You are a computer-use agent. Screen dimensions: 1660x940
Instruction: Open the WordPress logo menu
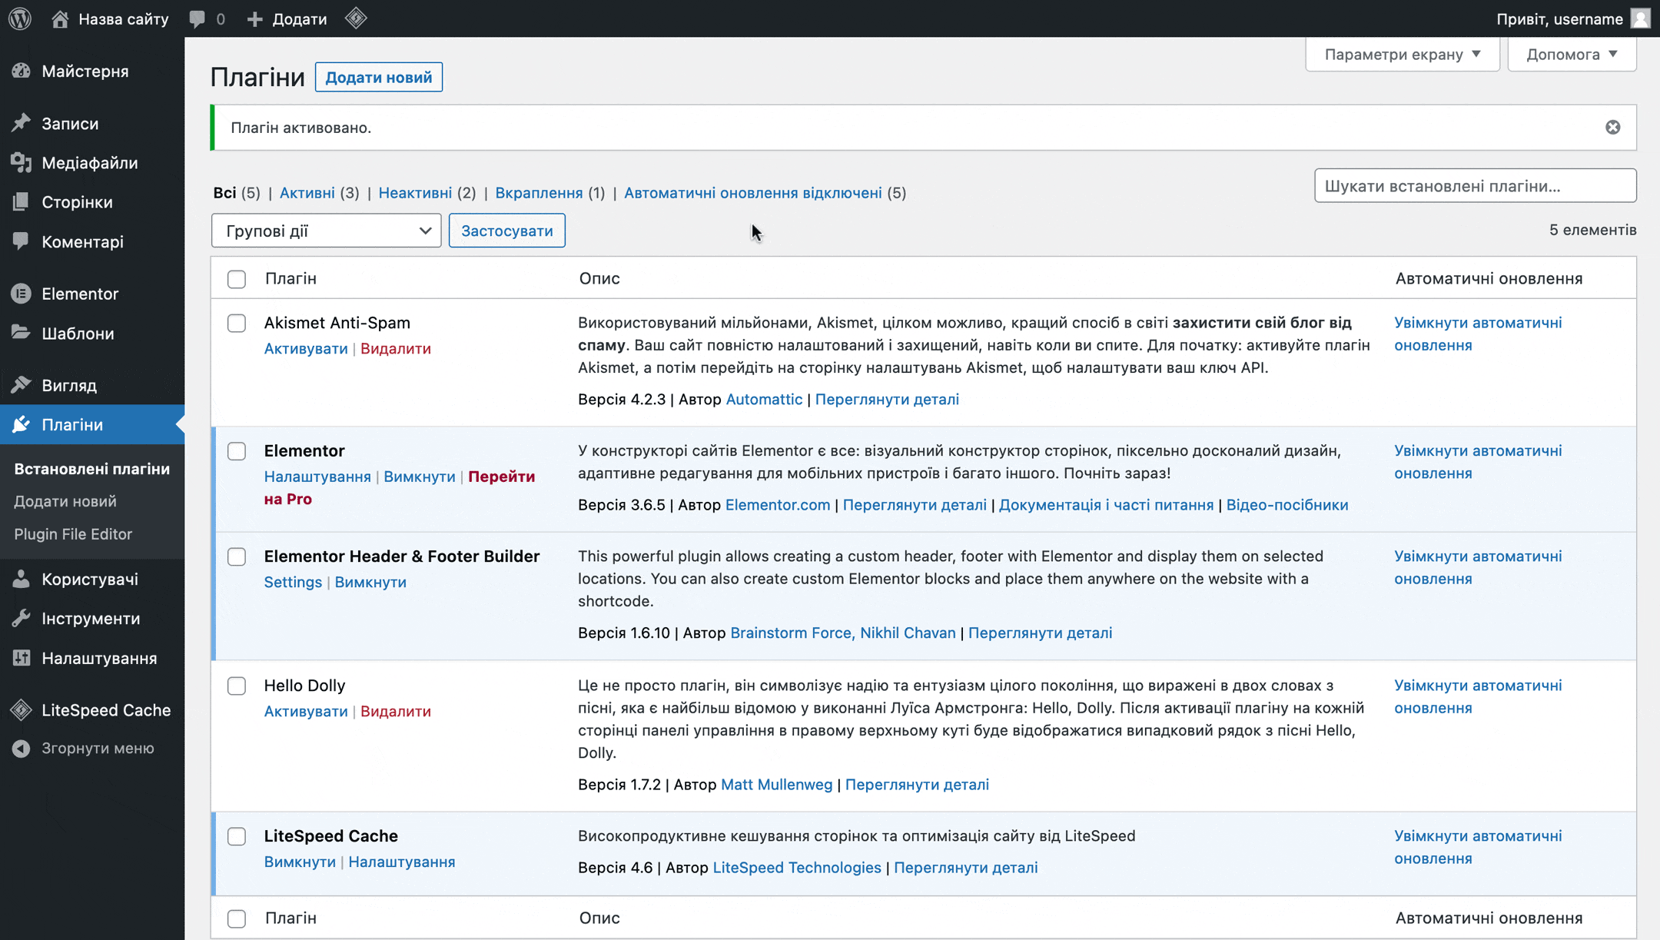pyautogui.click(x=21, y=18)
